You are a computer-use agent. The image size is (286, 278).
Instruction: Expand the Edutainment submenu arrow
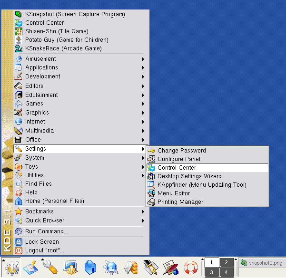143,95
